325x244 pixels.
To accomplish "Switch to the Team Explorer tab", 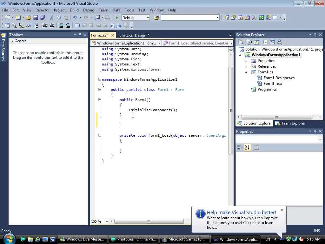I will pos(290,123).
